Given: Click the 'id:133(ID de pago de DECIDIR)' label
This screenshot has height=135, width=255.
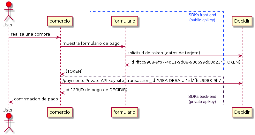Looking at the screenshot, I should (x=96, y=90).
